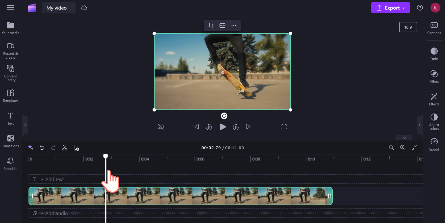Screen dimensions: 445x223
Task: Open the help question mark icon
Action: [x=420, y=8]
